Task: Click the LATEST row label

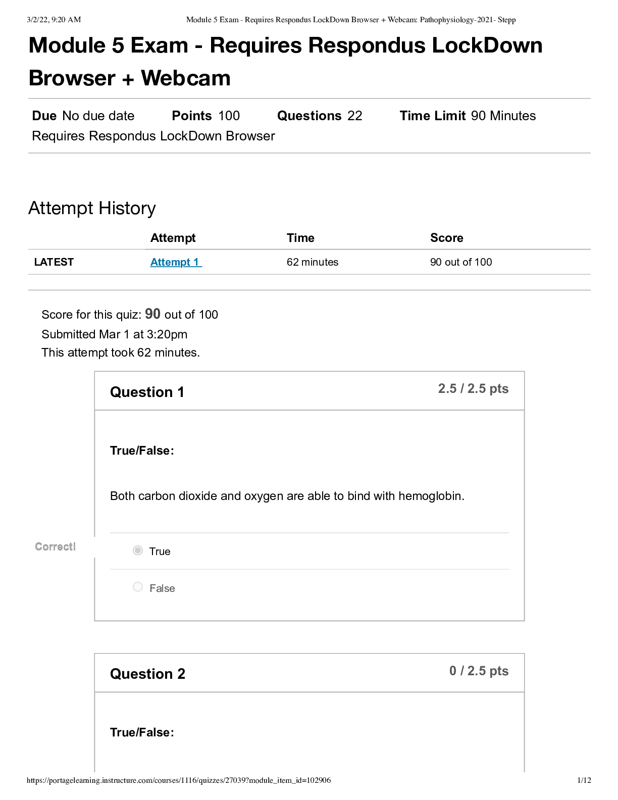Action: click(x=54, y=262)
